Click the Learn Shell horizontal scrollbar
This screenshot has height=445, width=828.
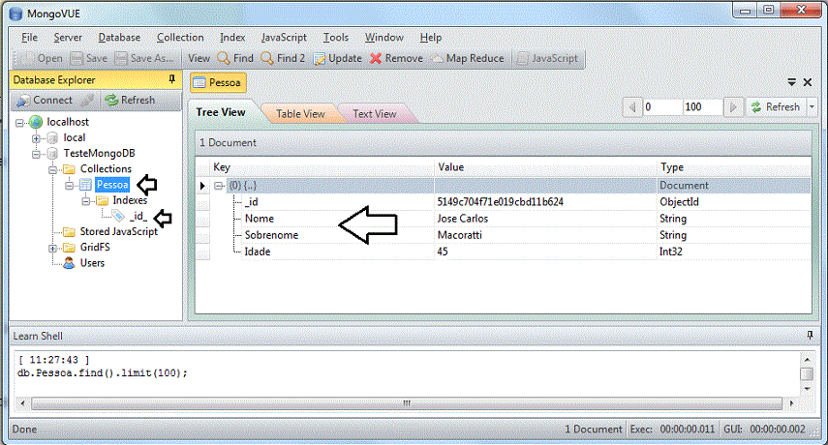(x=407, y=403)
